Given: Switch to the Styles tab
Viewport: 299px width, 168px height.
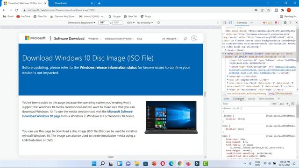Looking at the screenshot, I should 226,98.
